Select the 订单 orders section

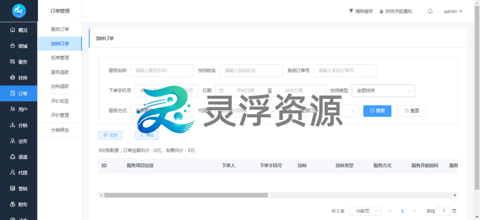pyautogui.click(x=19, y=93)
